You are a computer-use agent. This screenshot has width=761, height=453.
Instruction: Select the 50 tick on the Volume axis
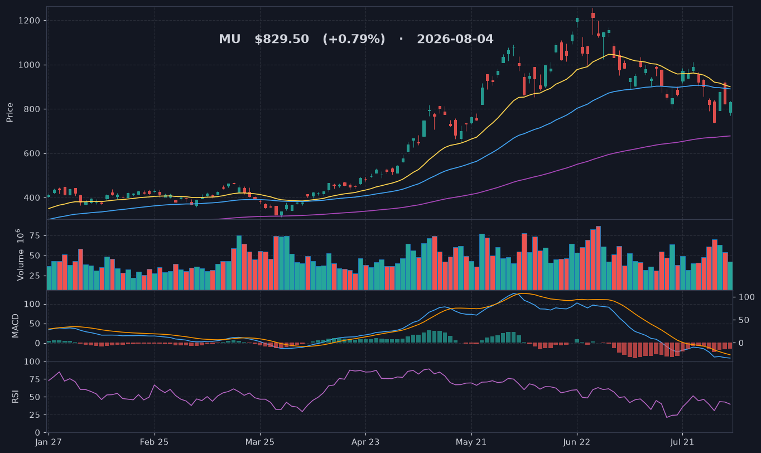(x=35, y=256)
